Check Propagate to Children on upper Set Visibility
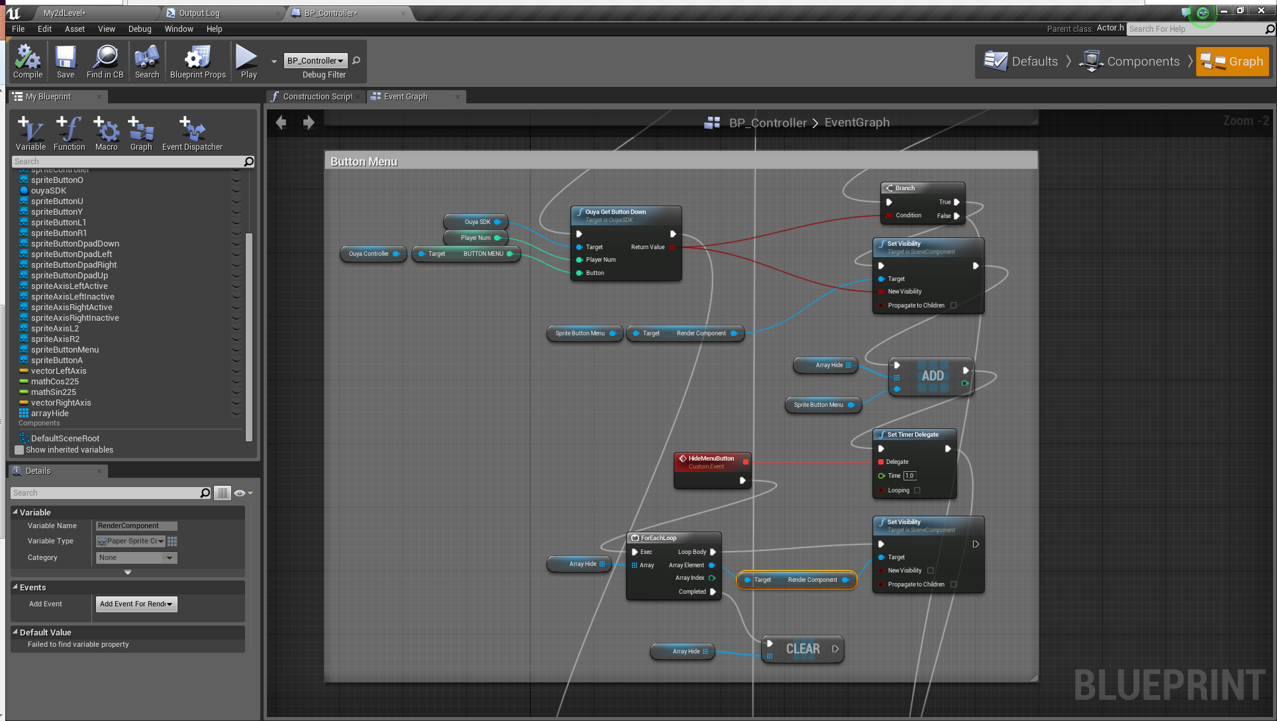Viewport: 1277px width, 721px height. [954, 305]
